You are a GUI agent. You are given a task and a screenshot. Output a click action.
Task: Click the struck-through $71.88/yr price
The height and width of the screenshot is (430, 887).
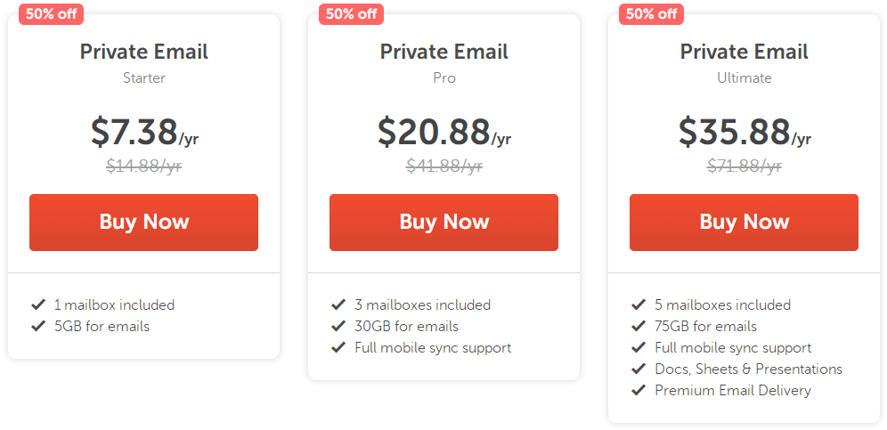744,166
